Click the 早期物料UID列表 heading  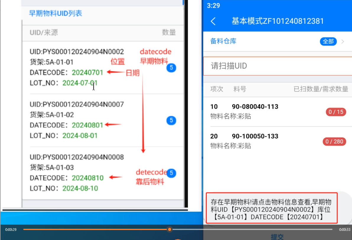click(x=56, y=13)
